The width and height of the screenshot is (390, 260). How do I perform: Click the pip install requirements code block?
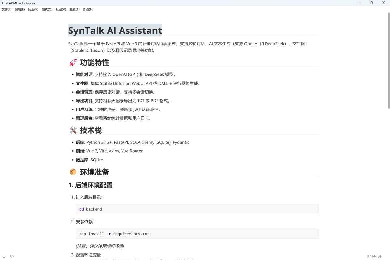coord(113,234)
